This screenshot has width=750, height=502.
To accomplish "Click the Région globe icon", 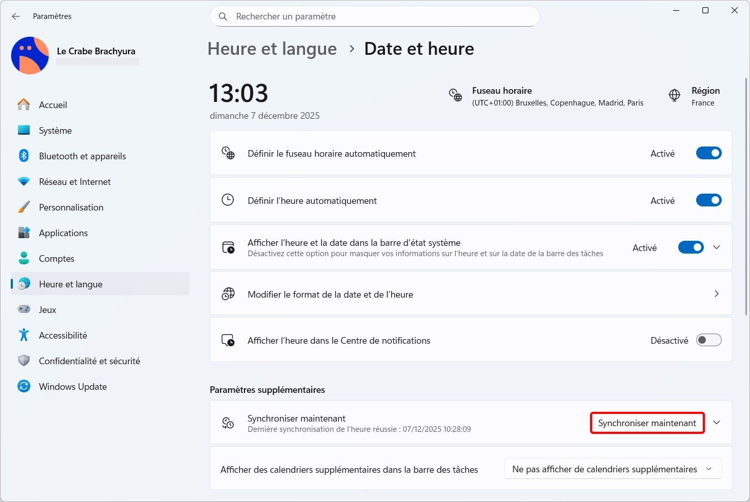I will click(x=674, y=95).
